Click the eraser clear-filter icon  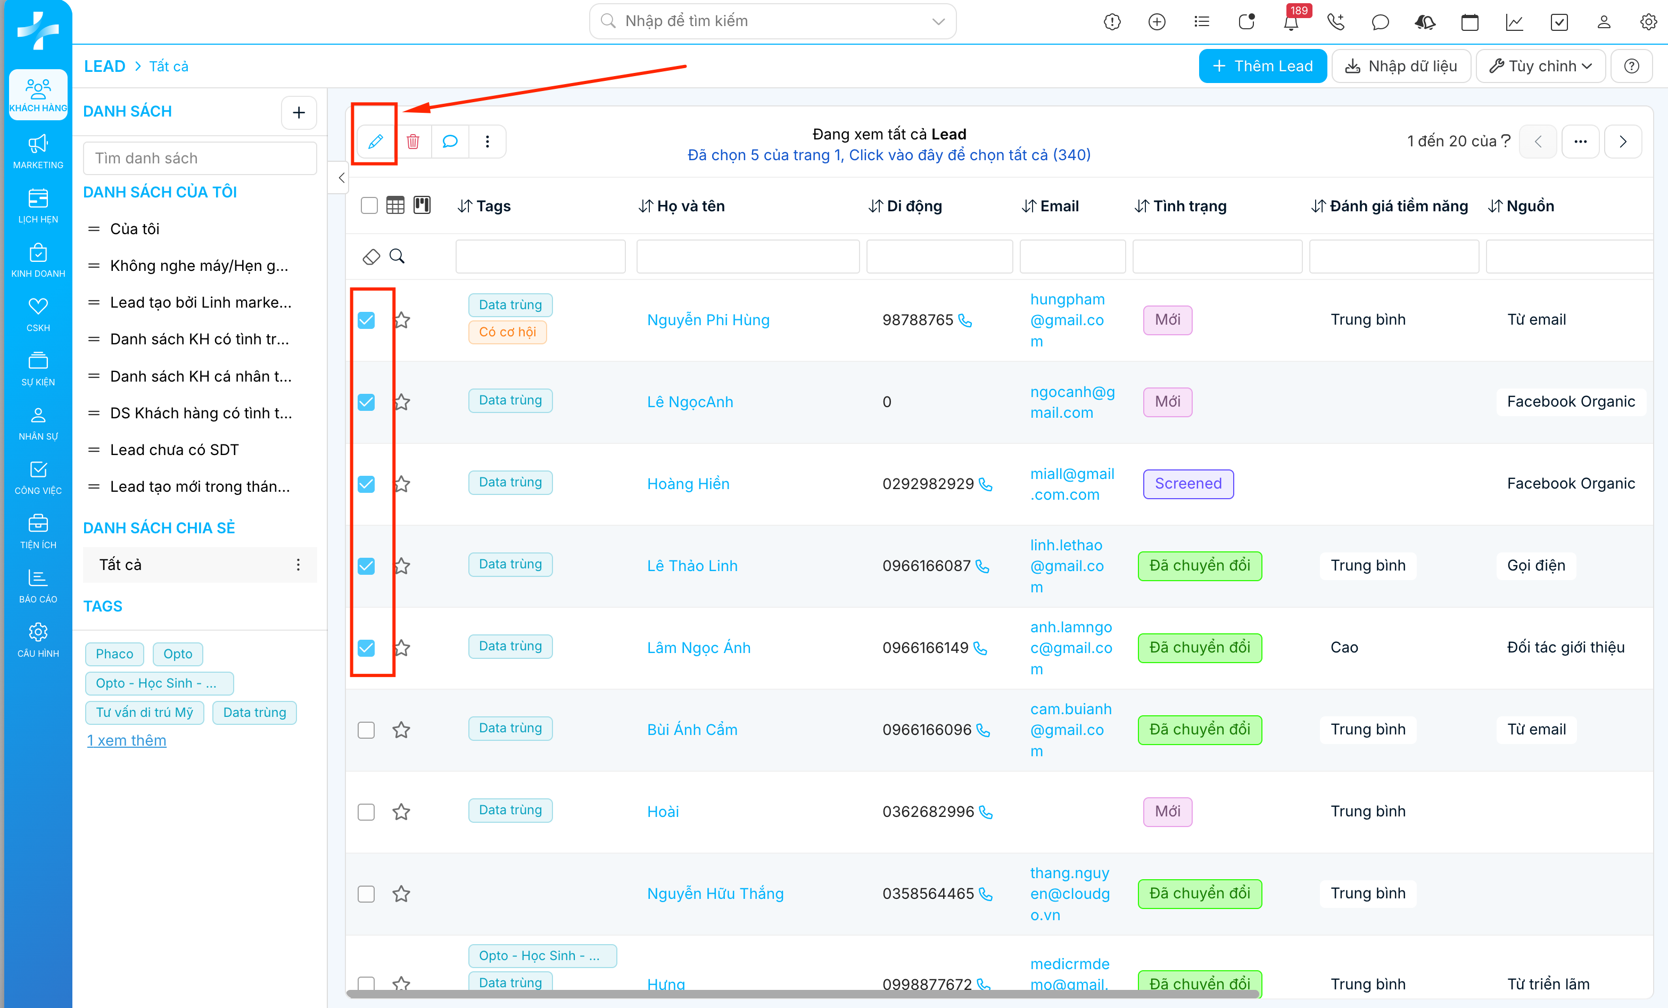pos(371,257)
